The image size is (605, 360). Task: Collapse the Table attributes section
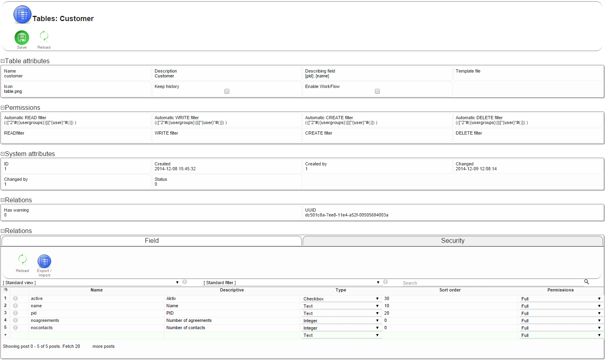[x=2, y=61]
